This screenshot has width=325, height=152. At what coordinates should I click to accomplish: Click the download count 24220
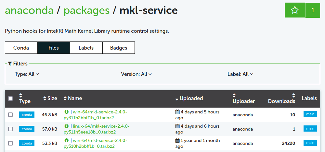pyautogui.click(x=289, y=143)
